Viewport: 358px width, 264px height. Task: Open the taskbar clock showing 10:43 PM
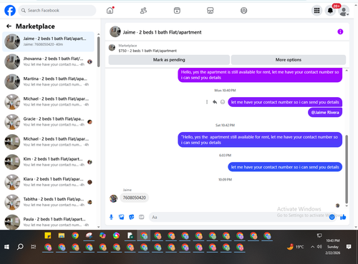(x=333, y=247)
